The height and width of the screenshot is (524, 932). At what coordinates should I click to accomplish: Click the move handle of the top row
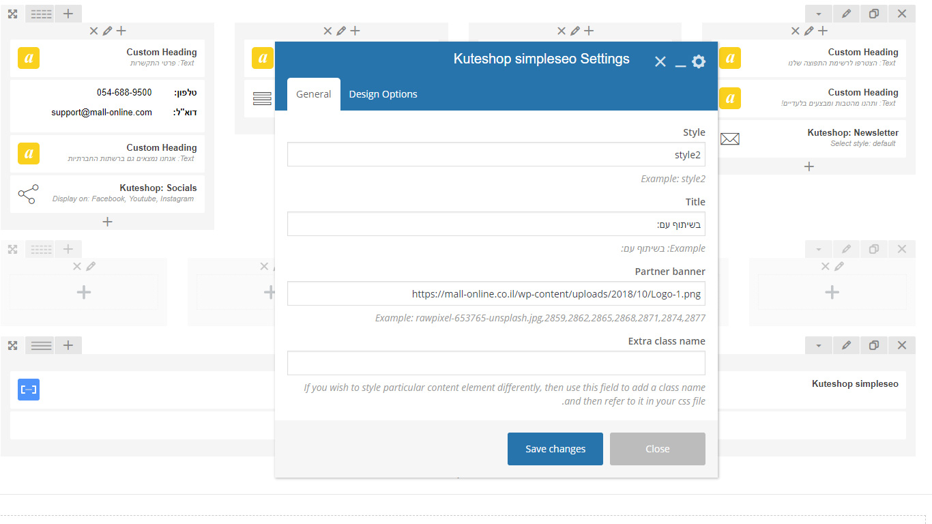pos(12,13)
